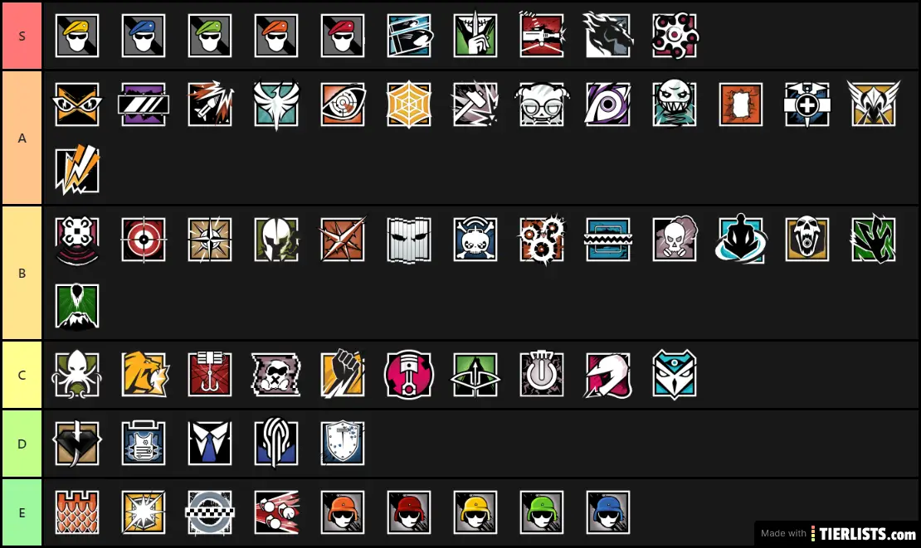Select the medic cross icon in A tier

click(x=807, y=104)
